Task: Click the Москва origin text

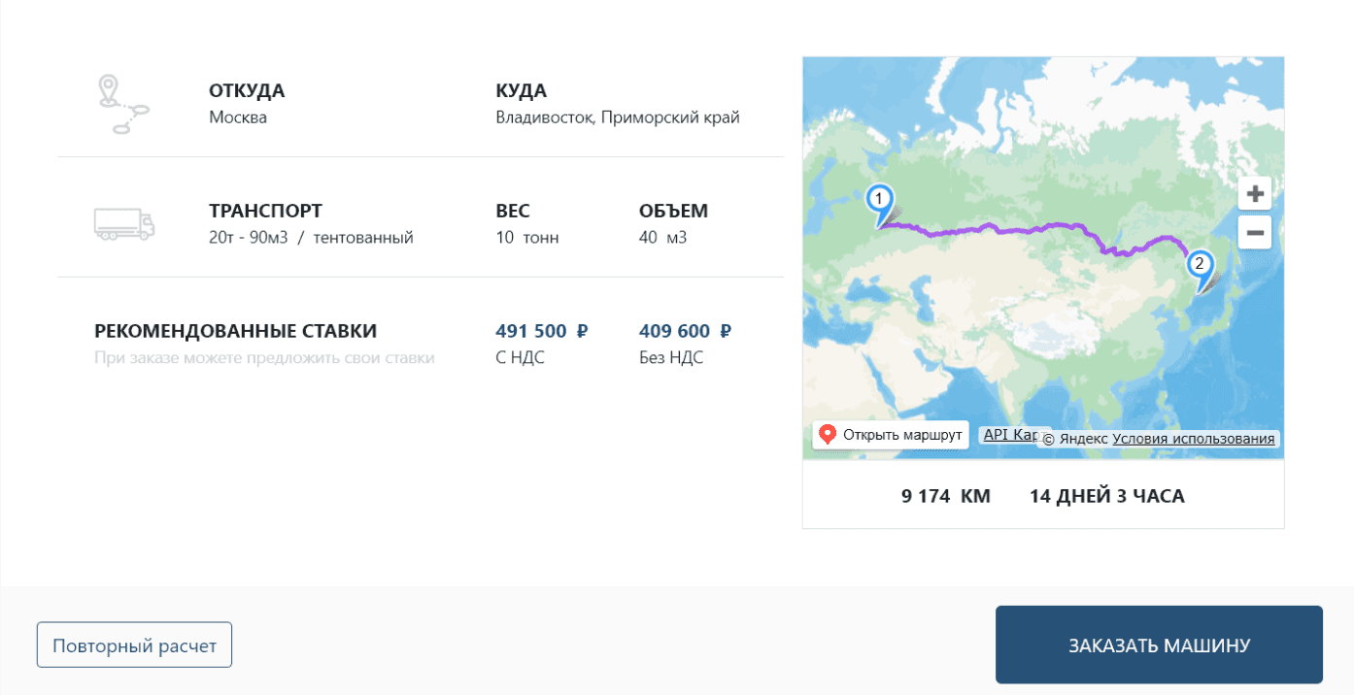Action: [238, 117]
